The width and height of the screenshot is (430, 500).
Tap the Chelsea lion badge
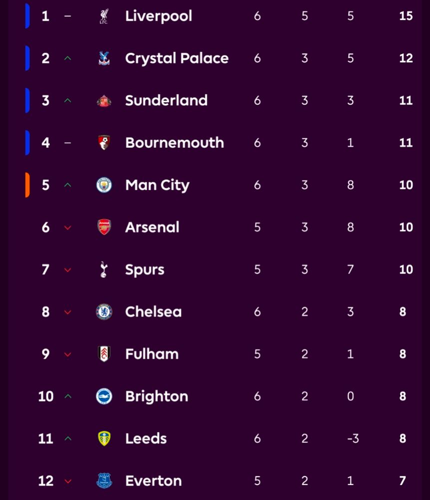pos(104,312)
